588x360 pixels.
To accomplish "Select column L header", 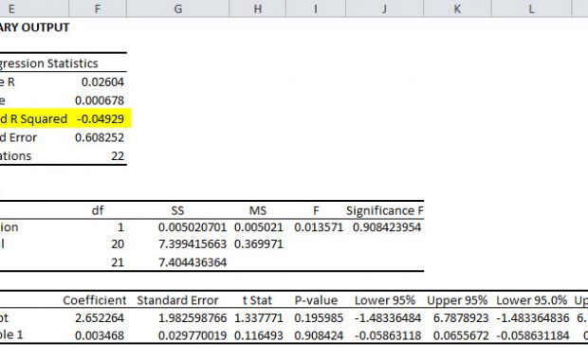I will click(x=531, y=9).
